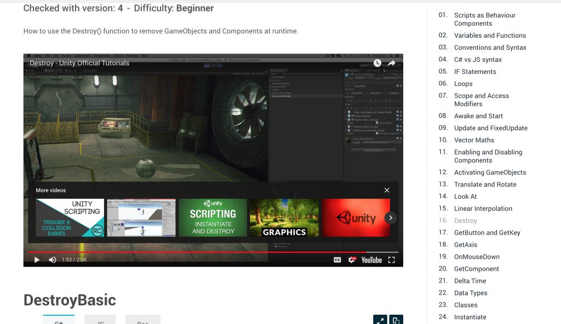Click the DestroyBasic heading

click(70, 300)
